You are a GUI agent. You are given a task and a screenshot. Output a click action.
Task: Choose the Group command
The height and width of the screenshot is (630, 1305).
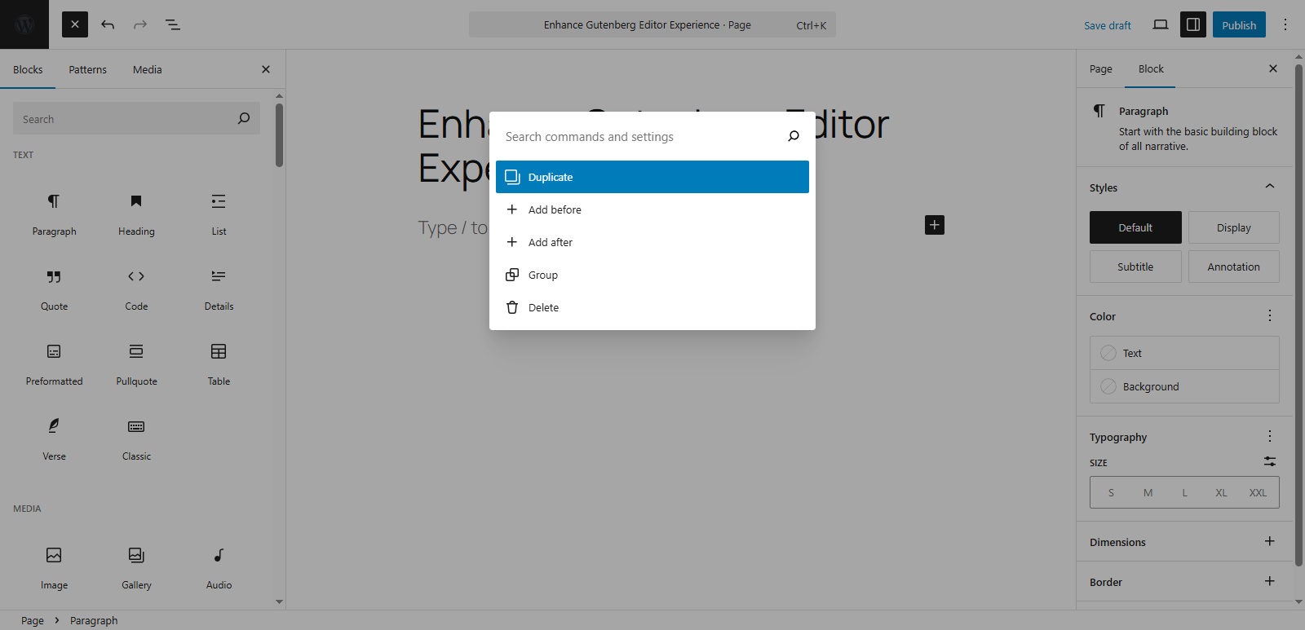[652, 275]
